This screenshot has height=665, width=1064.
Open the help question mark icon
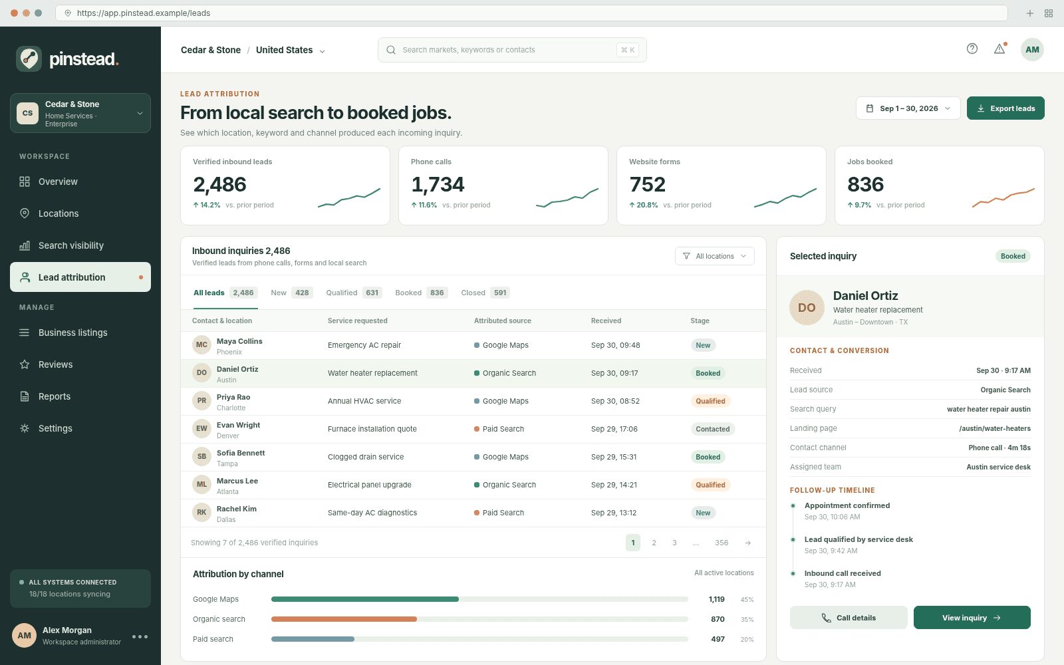point(972,49)
